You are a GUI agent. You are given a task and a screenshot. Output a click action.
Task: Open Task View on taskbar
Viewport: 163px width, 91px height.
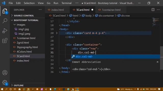[15, 89]
